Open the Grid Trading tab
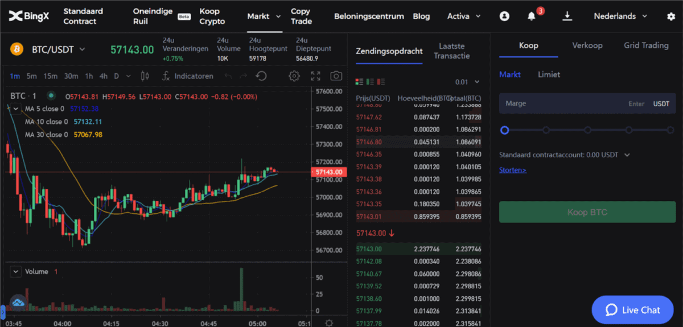The width and height of the screenshot is (683, 327). click(x=646, y=45)
